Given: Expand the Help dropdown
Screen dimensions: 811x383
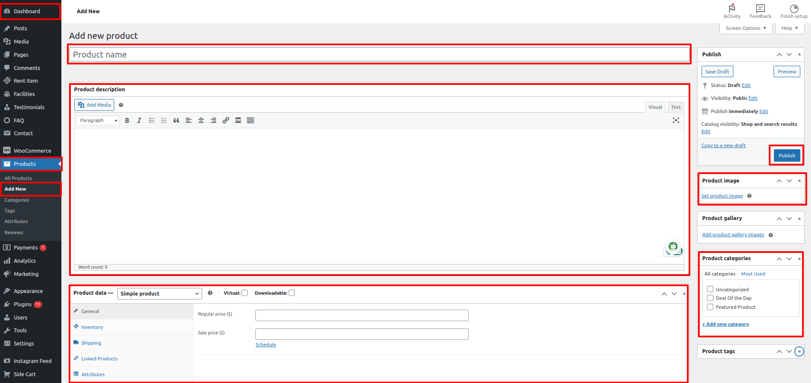Looking at the screenshot, I should [x=790, y=28].
